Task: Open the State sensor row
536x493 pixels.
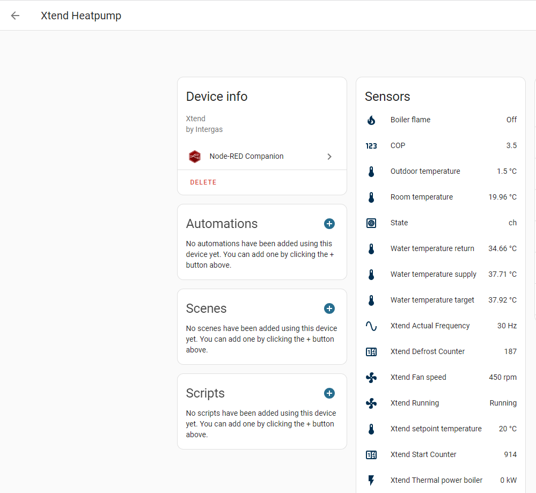Action: [x=440, y=223]
